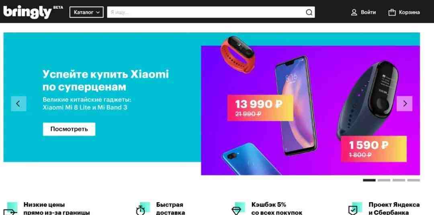Image resolution: width=434 pixels, height=215 pixels.
Task: Open the Каталог dropdown
Action: 87,12
